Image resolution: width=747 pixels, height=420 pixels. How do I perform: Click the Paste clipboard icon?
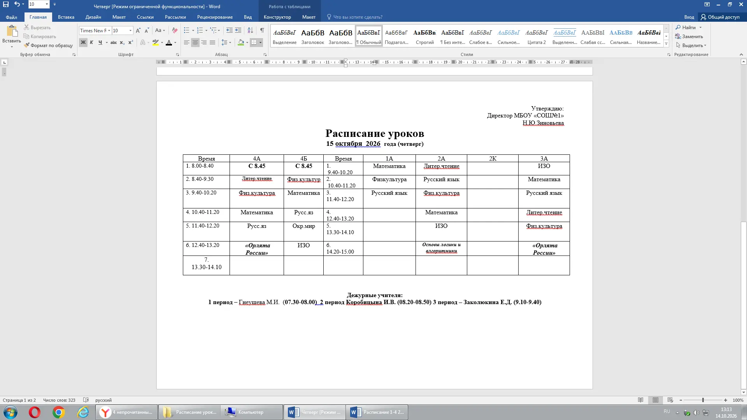[x=12, y=31]
